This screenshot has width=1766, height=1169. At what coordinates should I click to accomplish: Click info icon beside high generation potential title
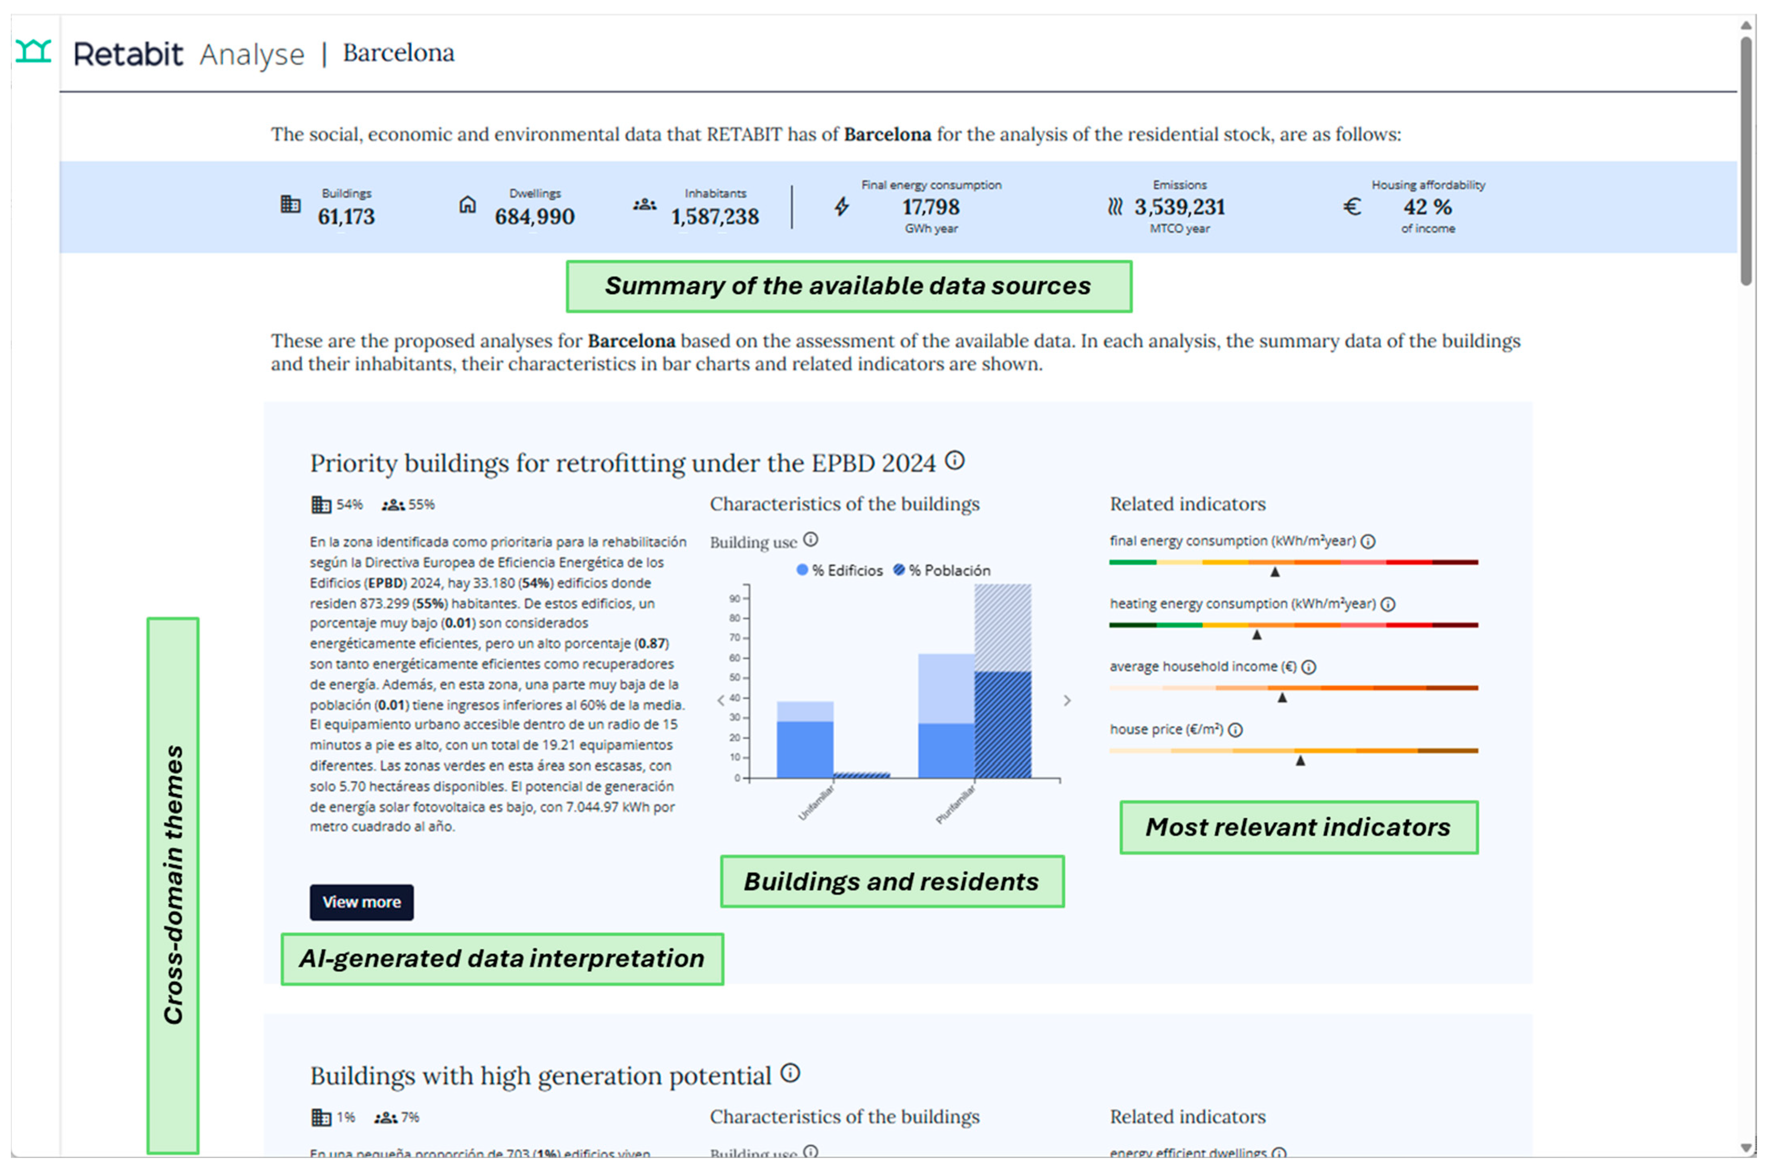(790, 1074)
